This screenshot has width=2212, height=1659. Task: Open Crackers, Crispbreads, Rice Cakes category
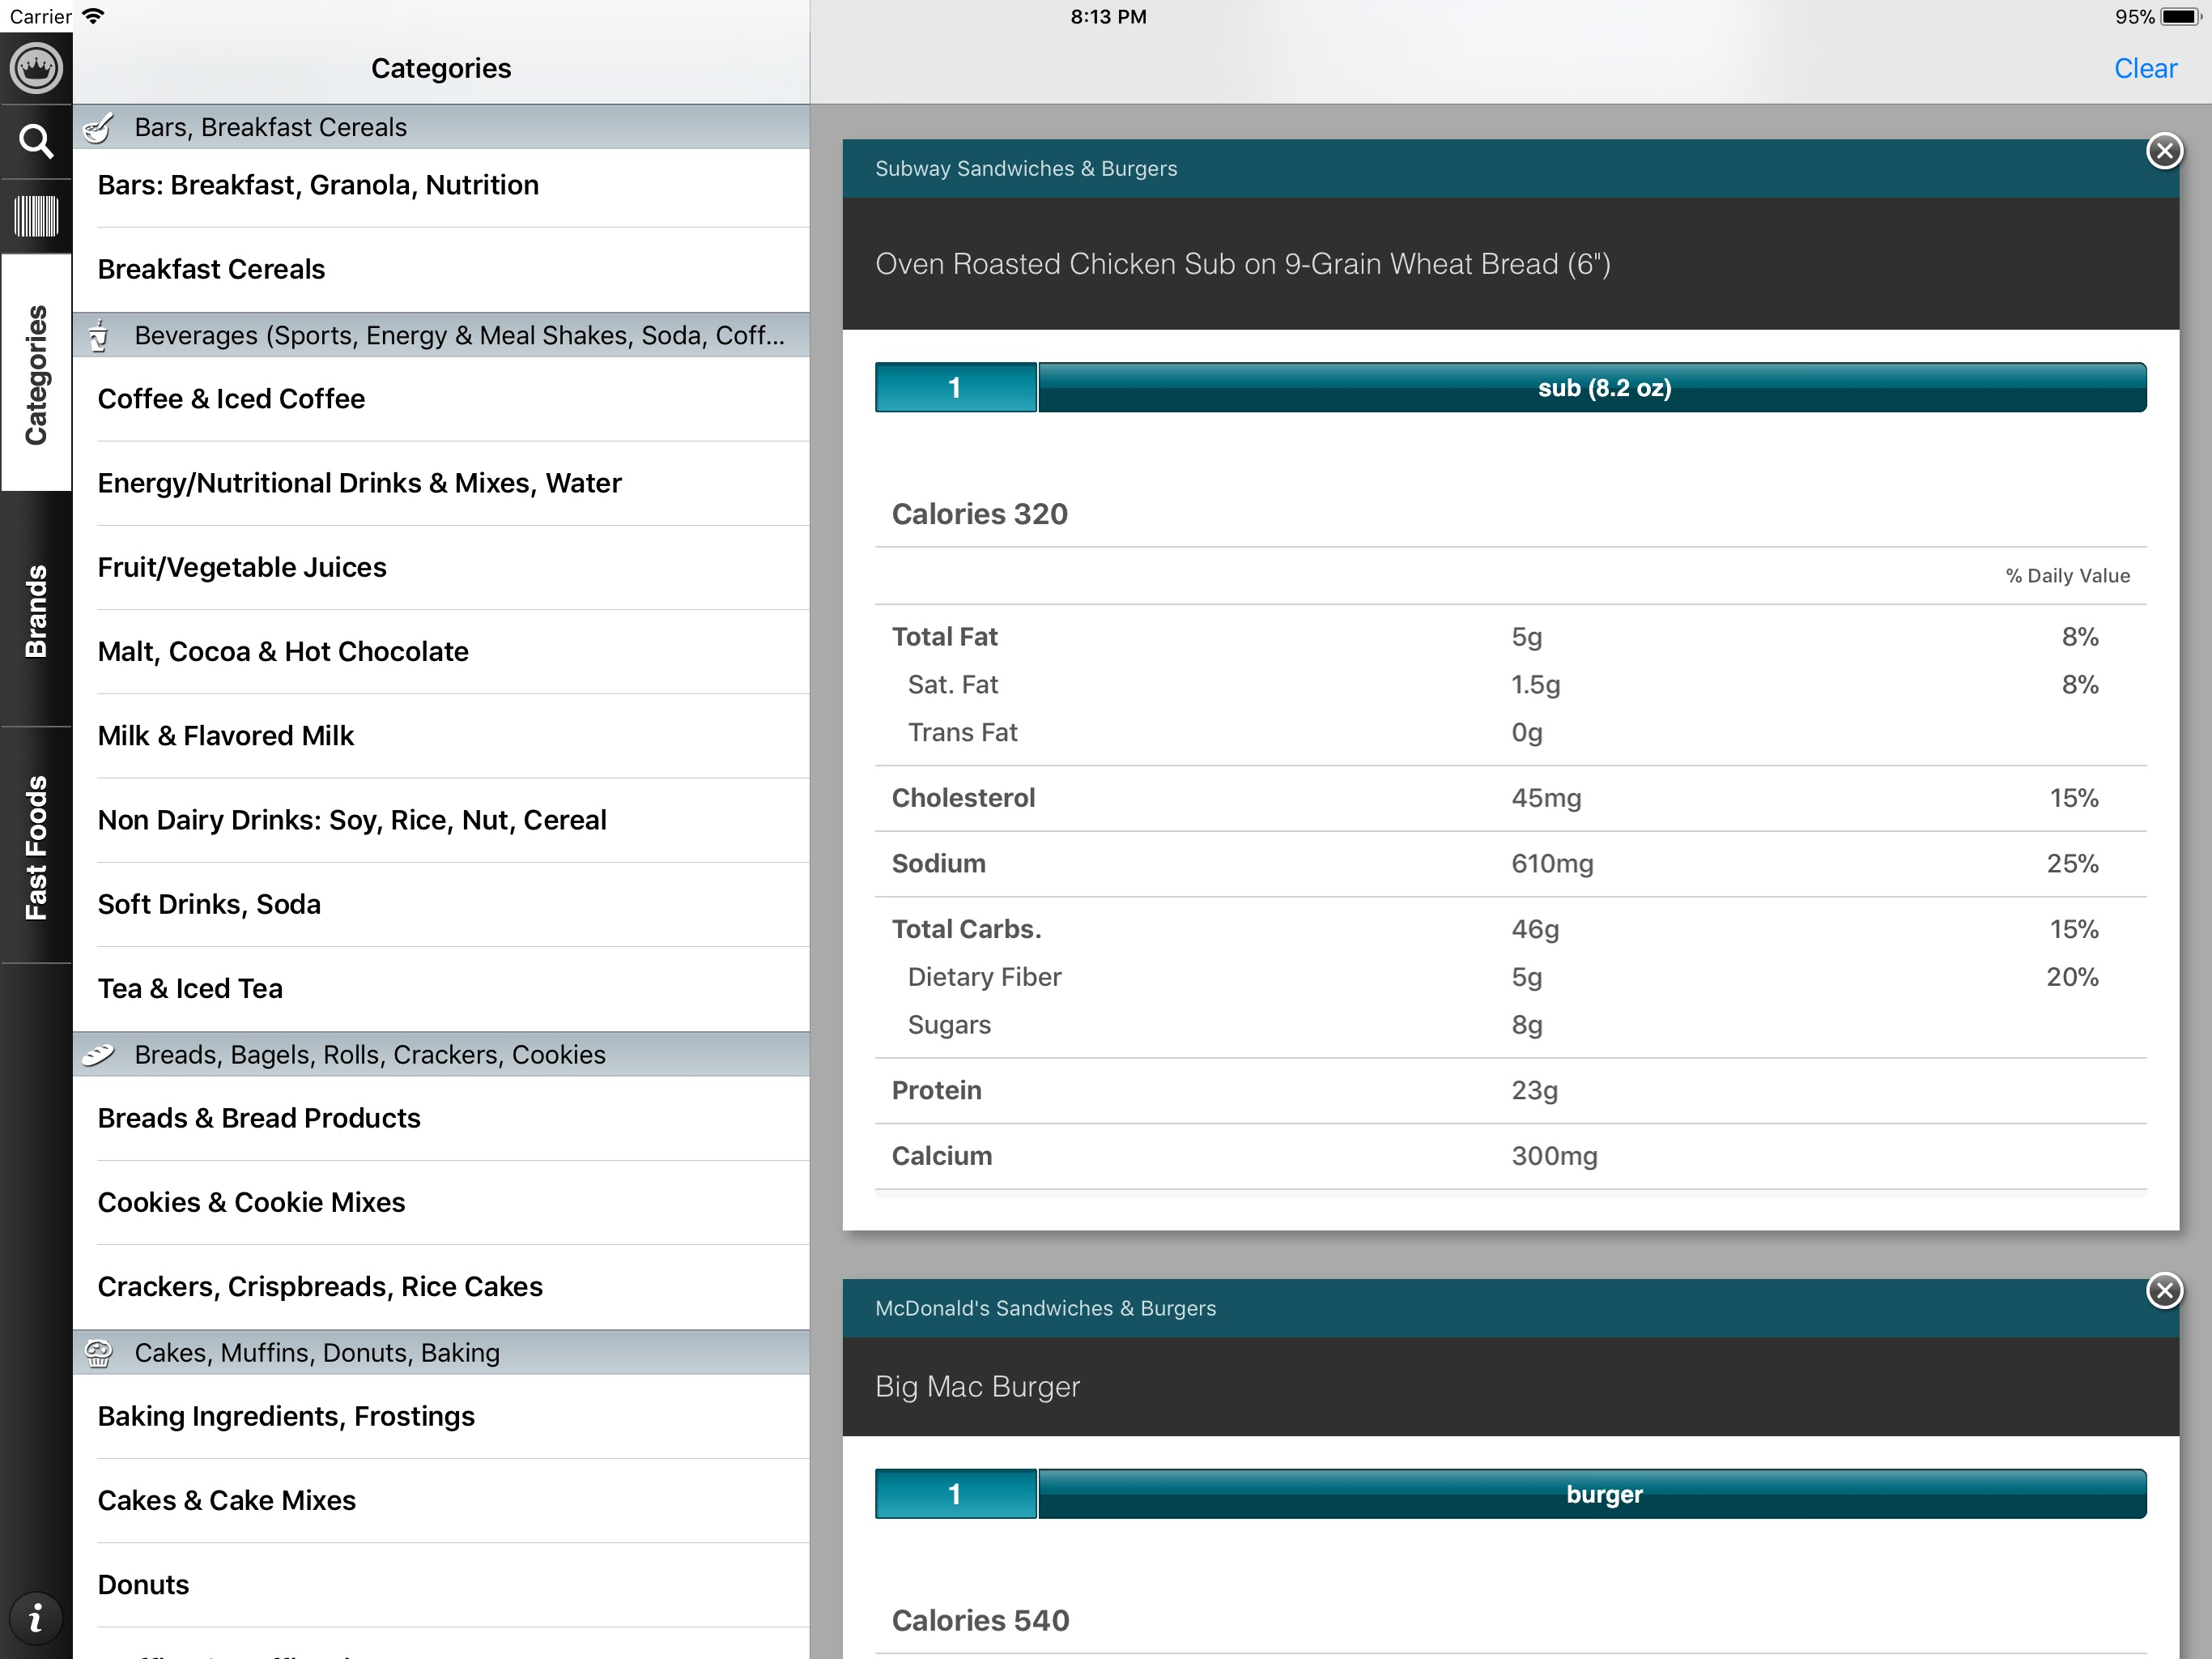point(441,1286)
